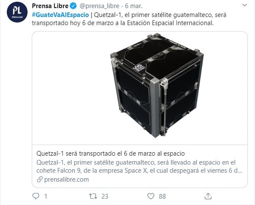Open the #GuateVaAlEspacio hashtag
Viewport: 255px width, 205px height.
60,15
